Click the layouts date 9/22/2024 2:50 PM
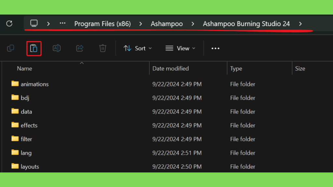The width and height of the screenshot is (333, 187). click(x=177, y=167)
